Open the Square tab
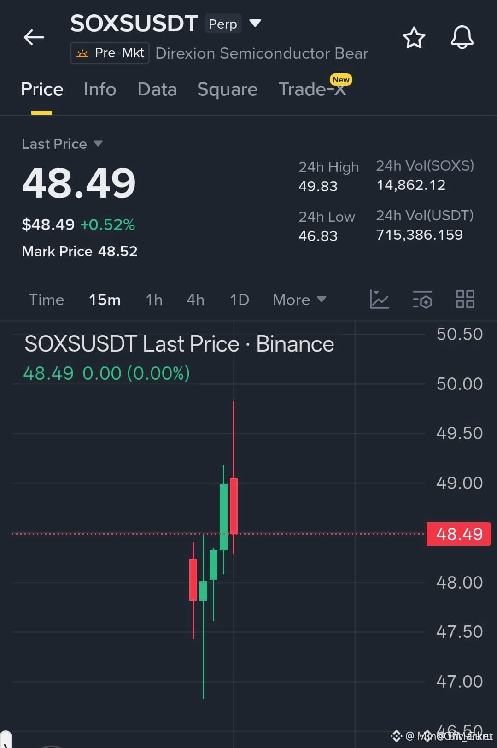The image size is (497, 748). point(227,89)
